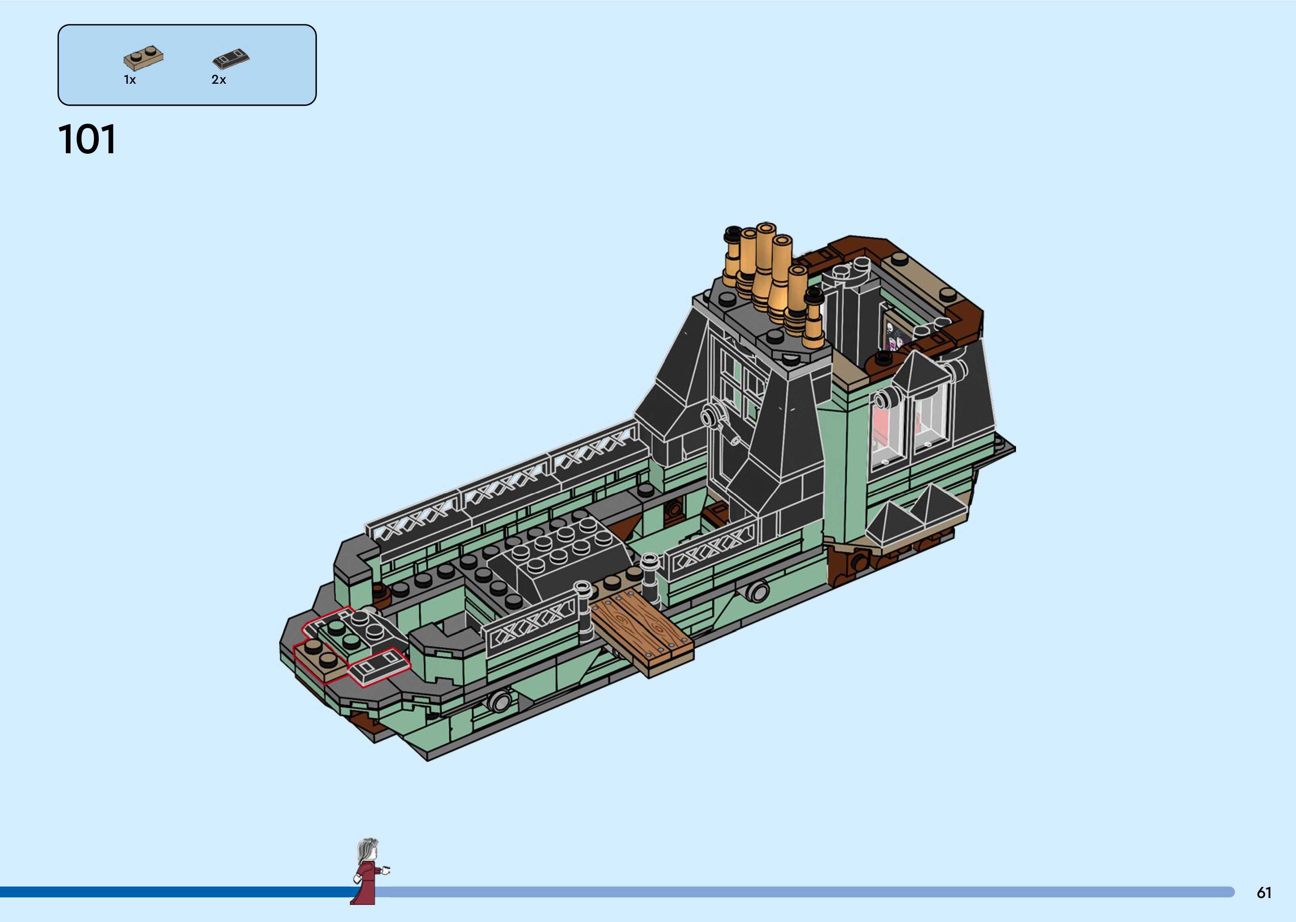
Task: Click the black grille tile in parts box
Action: 231,59
